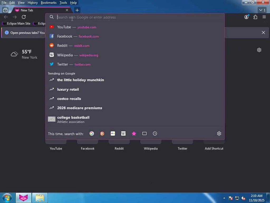
Task: Click the college basketball suggestion thumbnail
Action: point(52,119)
